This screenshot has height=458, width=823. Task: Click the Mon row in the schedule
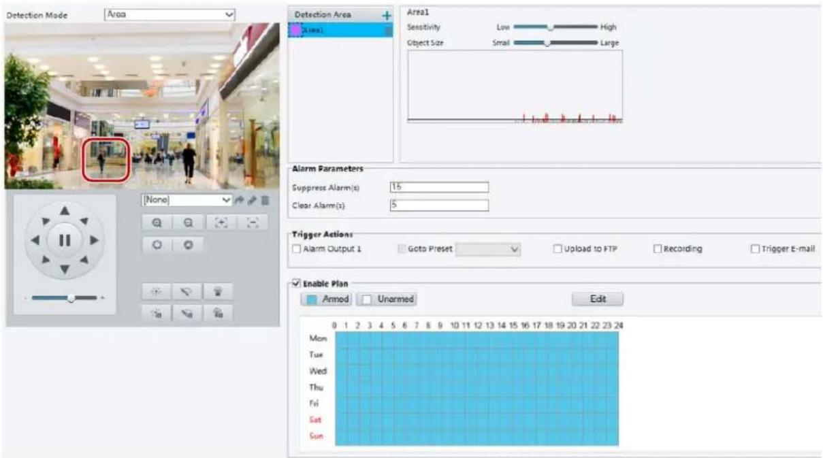point(477,338)
